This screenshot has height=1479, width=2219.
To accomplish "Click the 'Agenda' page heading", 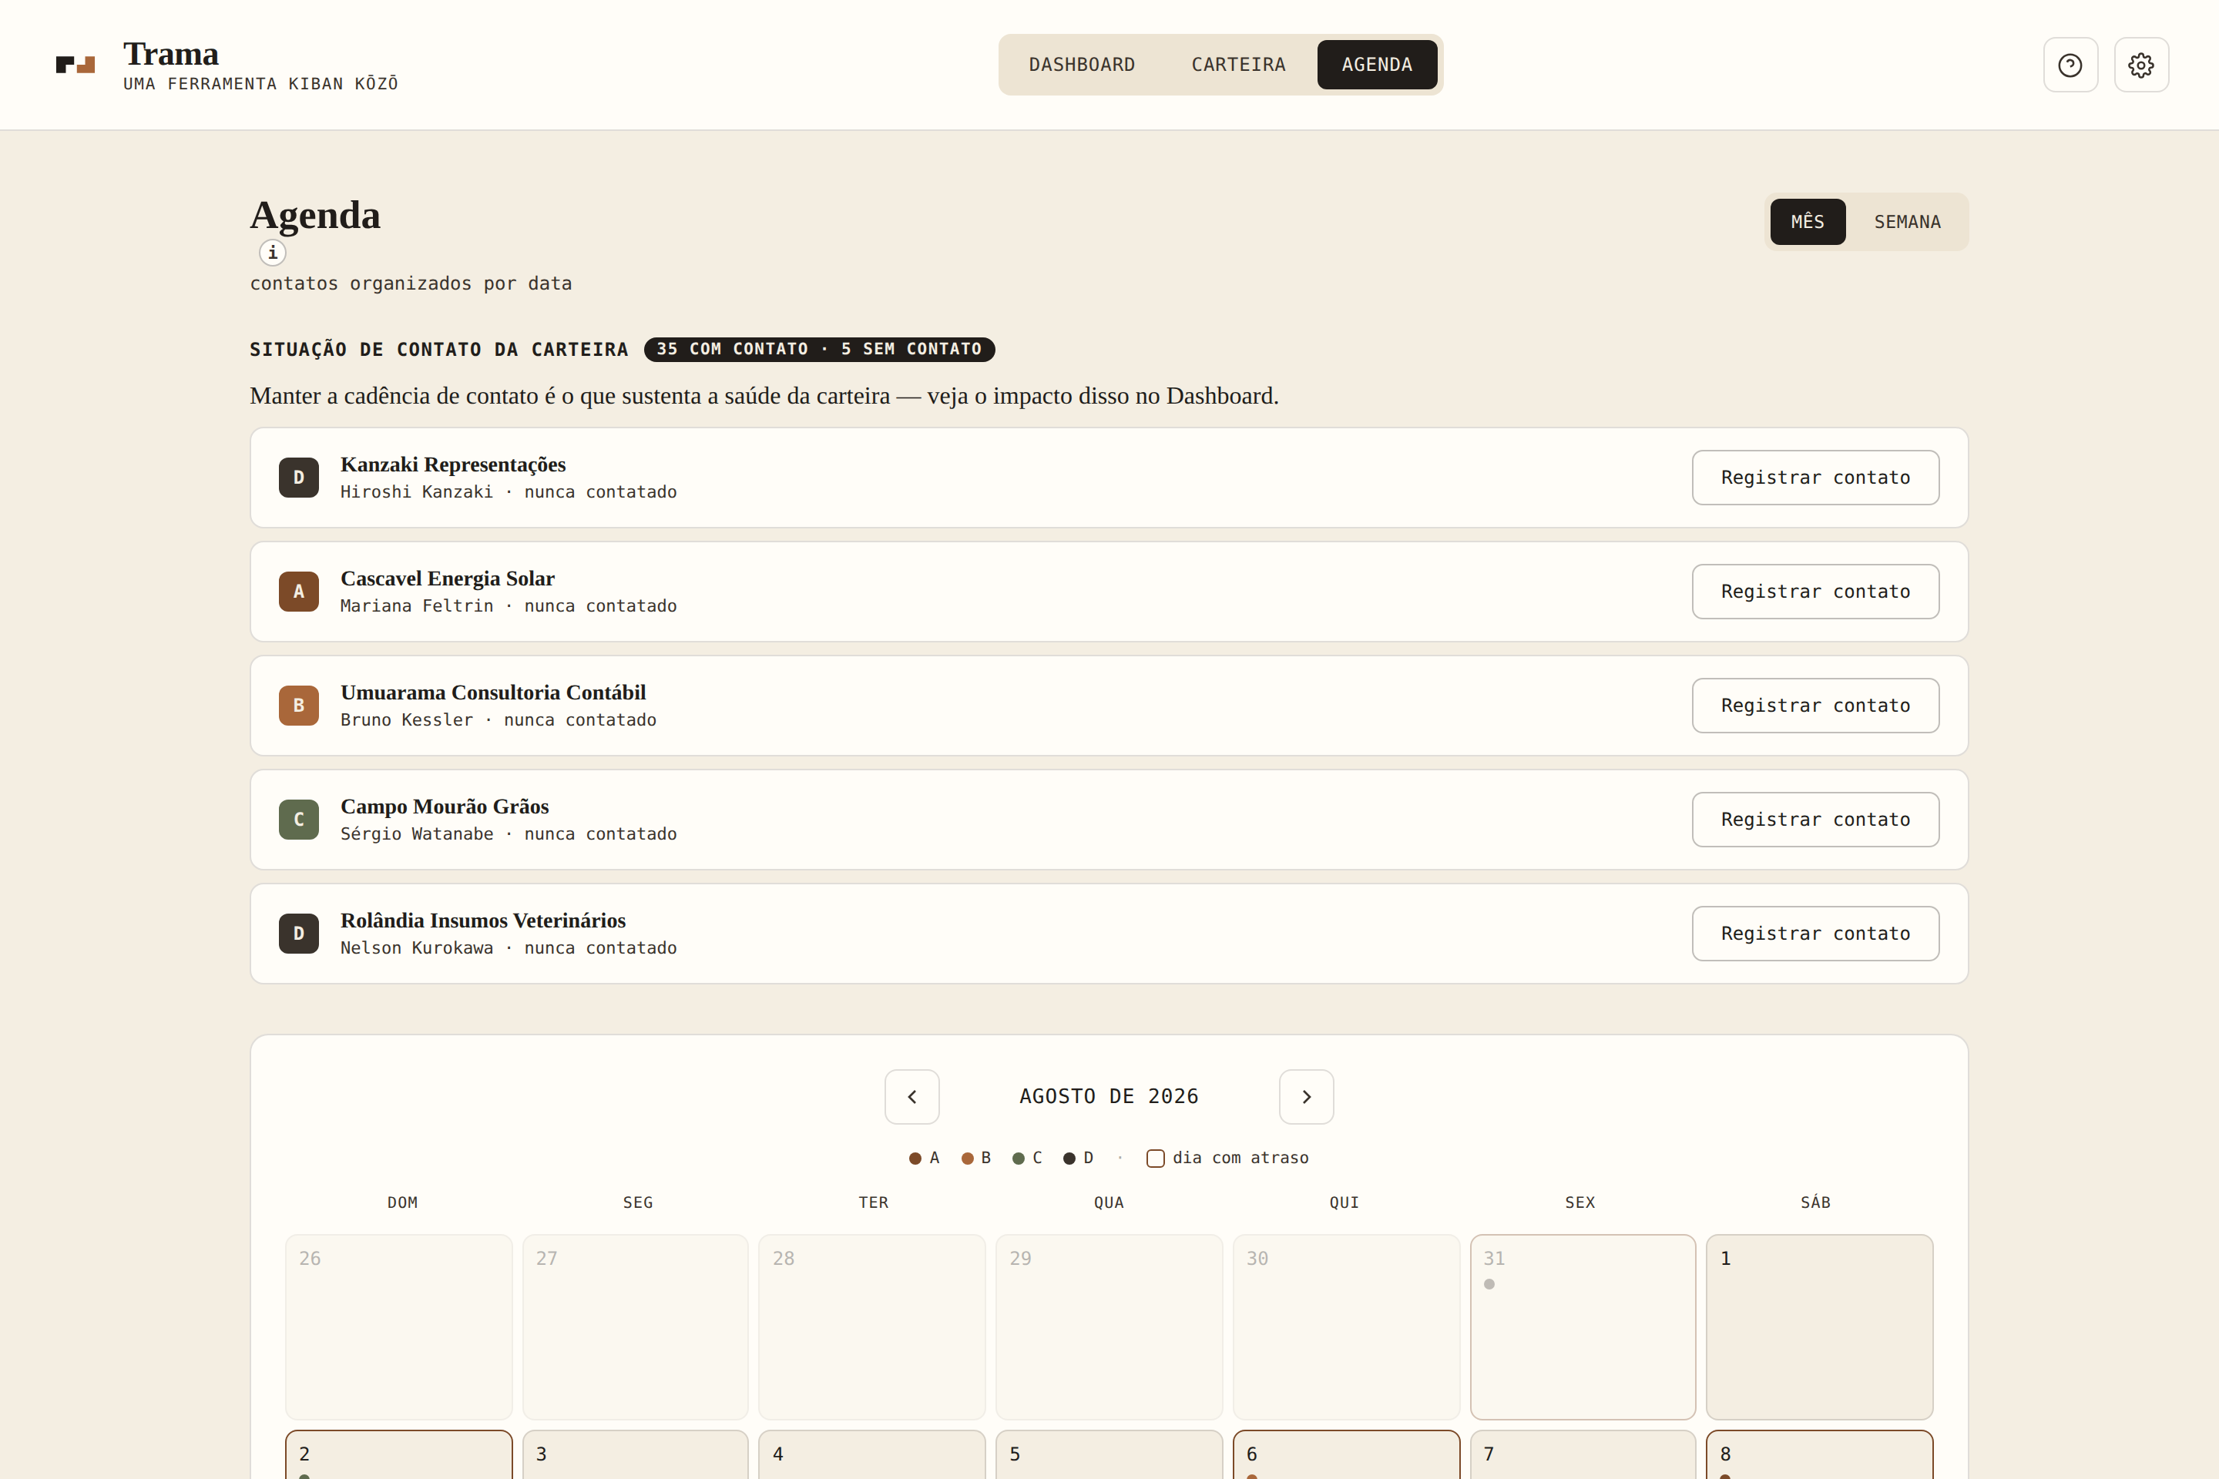I will click(x=315, y=215).
